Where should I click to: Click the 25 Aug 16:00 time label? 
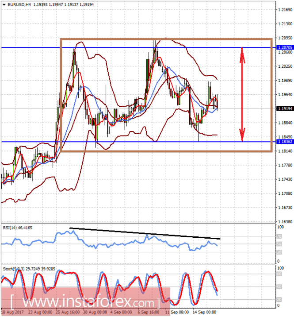tap(68, 312)
